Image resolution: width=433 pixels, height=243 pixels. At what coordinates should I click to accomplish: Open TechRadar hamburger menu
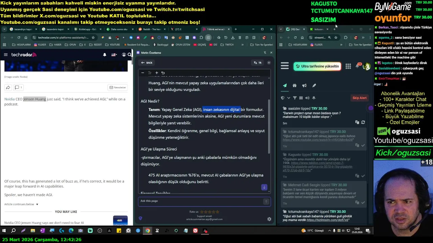click(x=6, y=55)
